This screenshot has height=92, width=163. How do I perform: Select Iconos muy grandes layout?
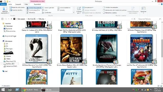(x=34, y=8)
